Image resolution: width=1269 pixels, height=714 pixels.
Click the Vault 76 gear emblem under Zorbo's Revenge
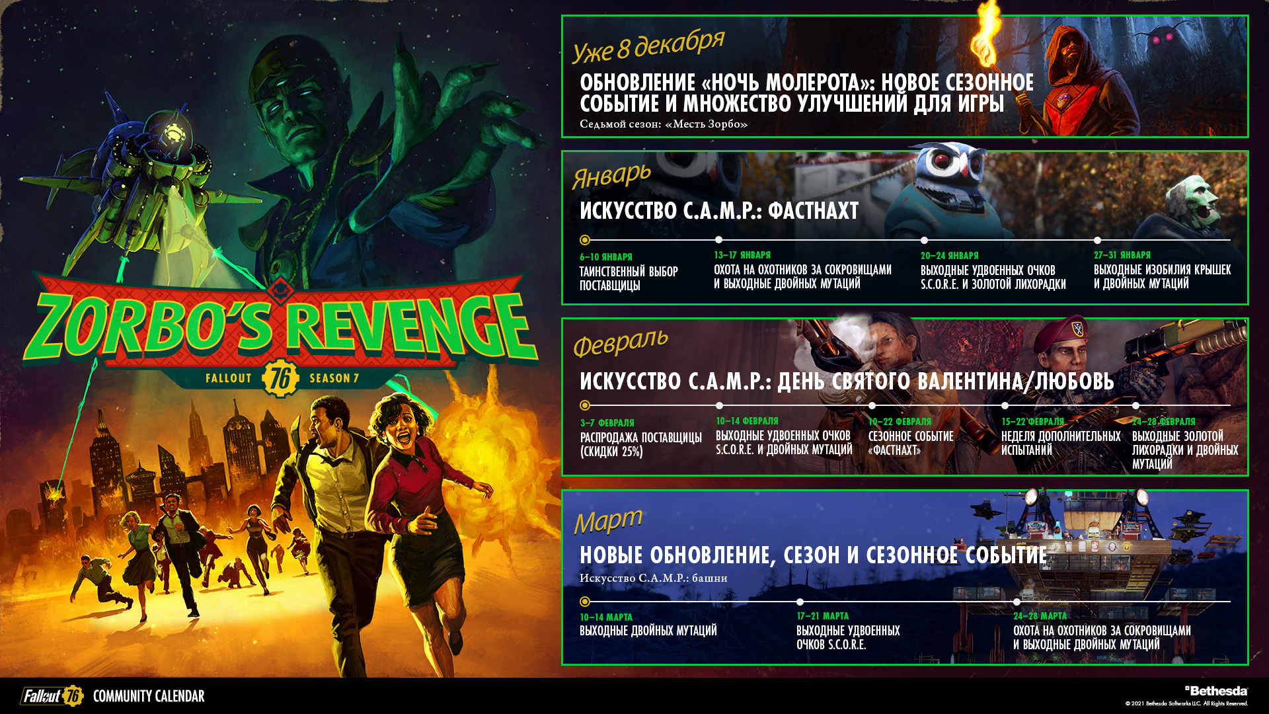(281, 378)
